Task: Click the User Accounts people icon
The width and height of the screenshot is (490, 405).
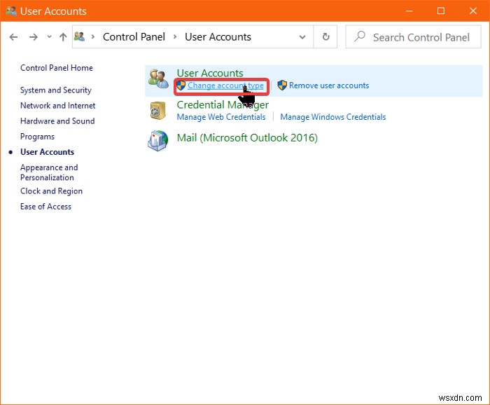Action: point(158,79)
